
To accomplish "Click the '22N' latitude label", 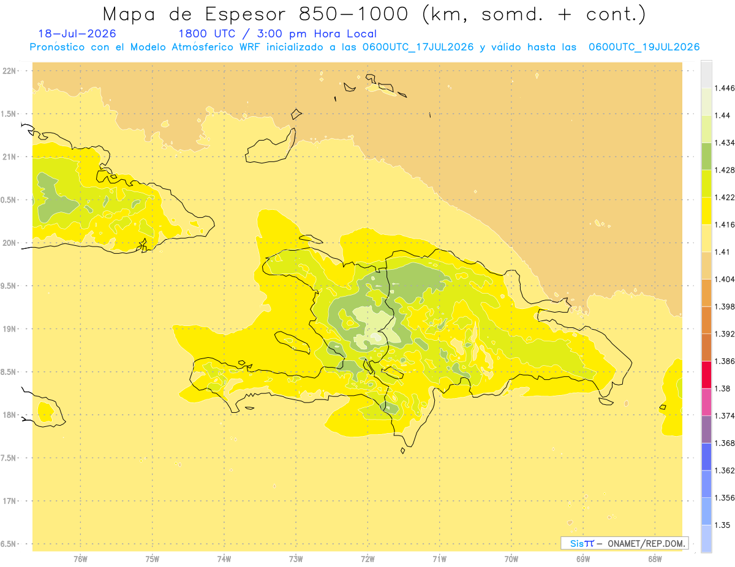I will [9, 71].
